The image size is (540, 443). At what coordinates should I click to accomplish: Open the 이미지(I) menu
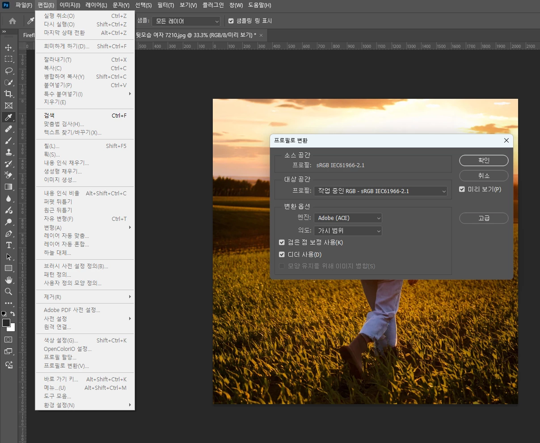(70, 5)
